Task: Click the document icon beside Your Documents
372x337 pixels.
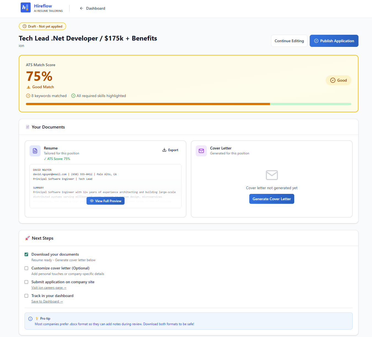Action: click(28, 127)
